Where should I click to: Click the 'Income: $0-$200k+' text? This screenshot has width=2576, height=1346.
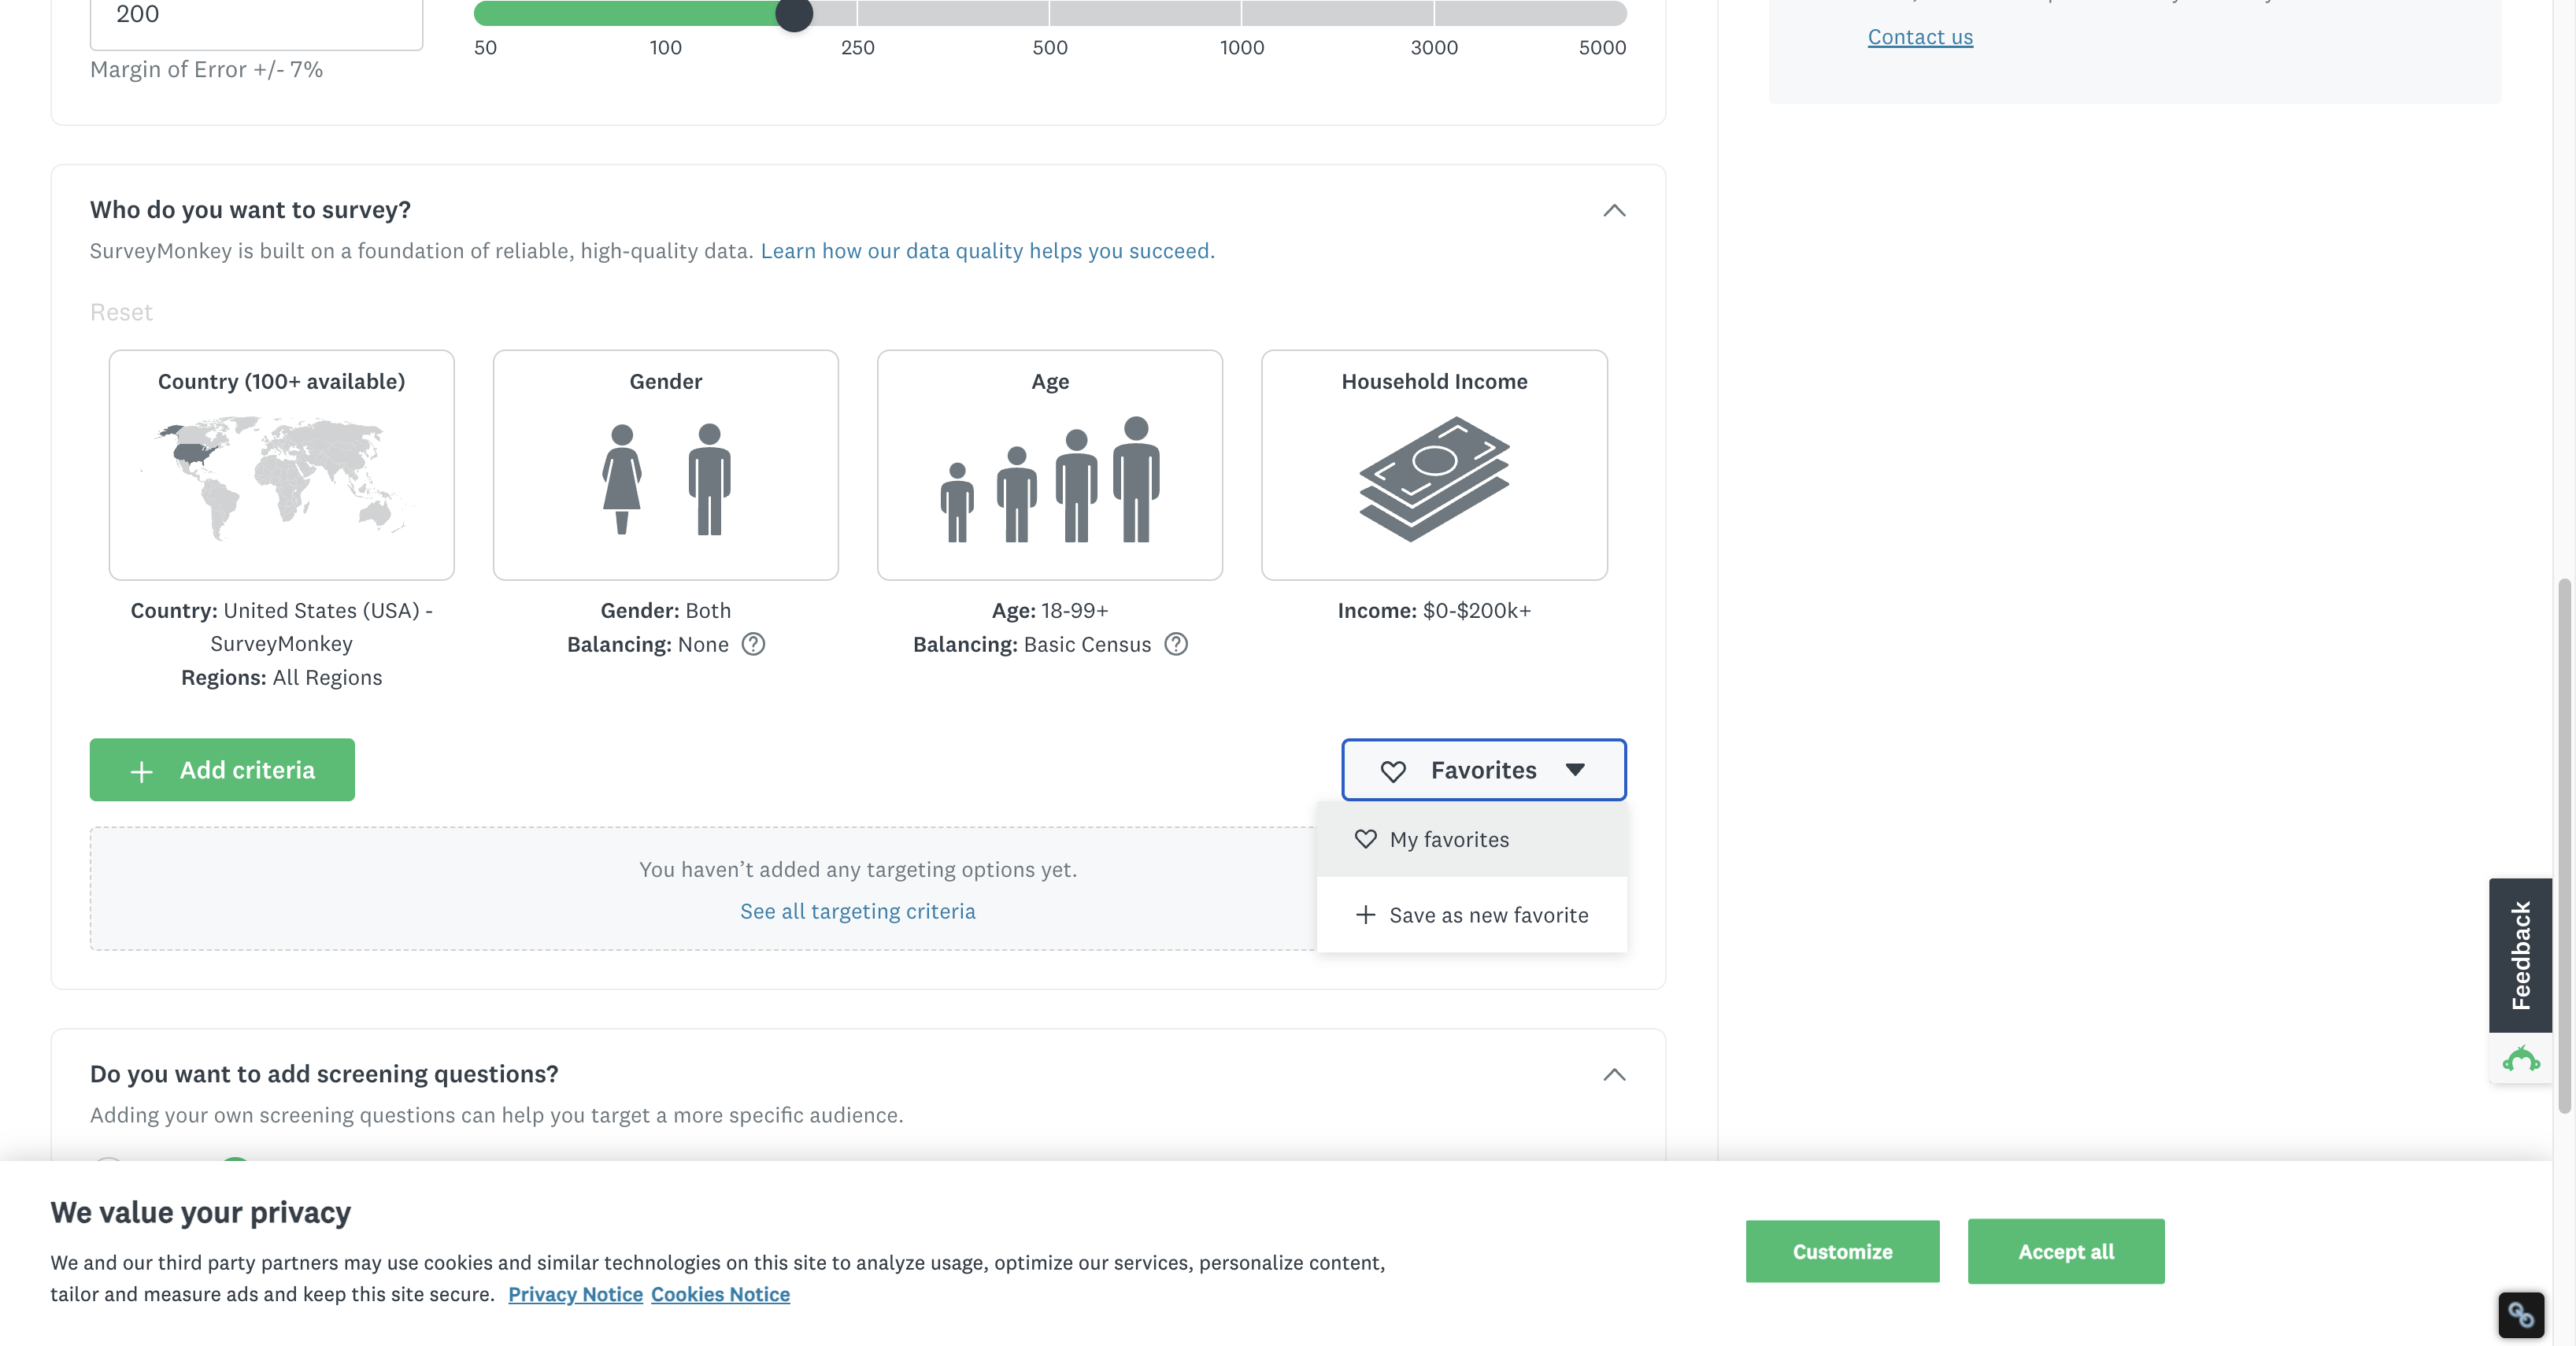click(1434, 611)
